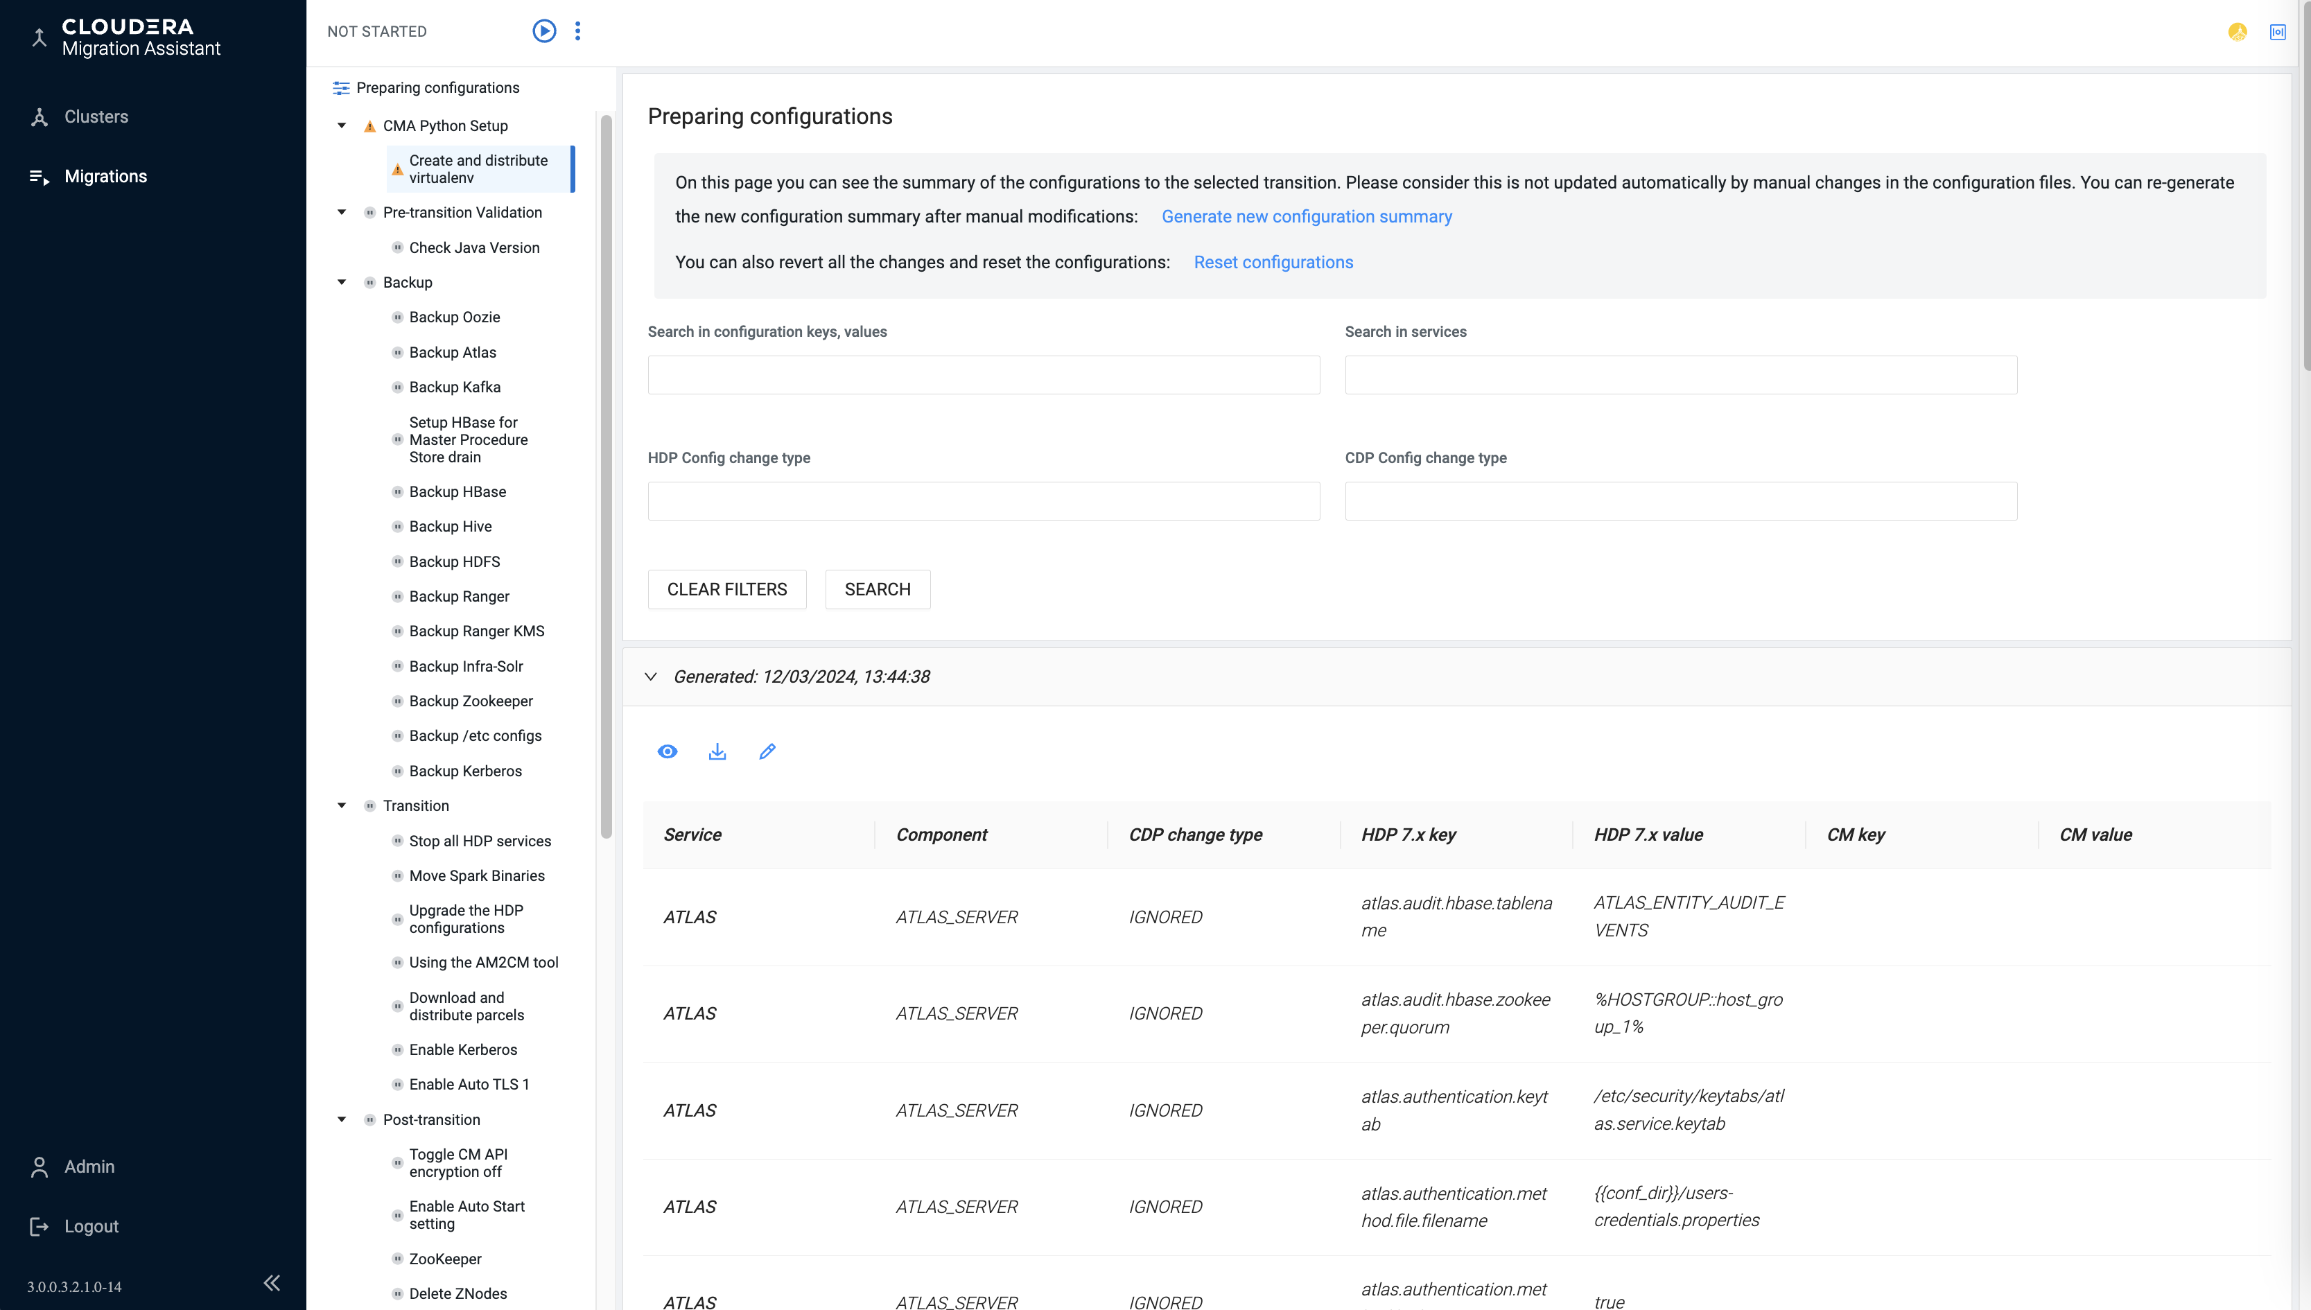This screenshot has height=1310, width=2311.
Task: Collapse the Generated 12/03/2024 section
Action: 652,676
